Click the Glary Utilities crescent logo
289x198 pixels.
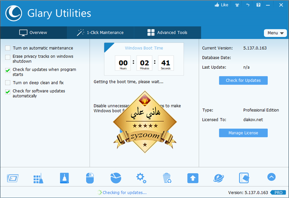[14, 13]
